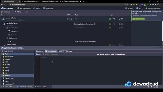Image resolution: width=163 pixels, height=92 pixels.
Task: Open the Marketplace
Action: point(48,8)
